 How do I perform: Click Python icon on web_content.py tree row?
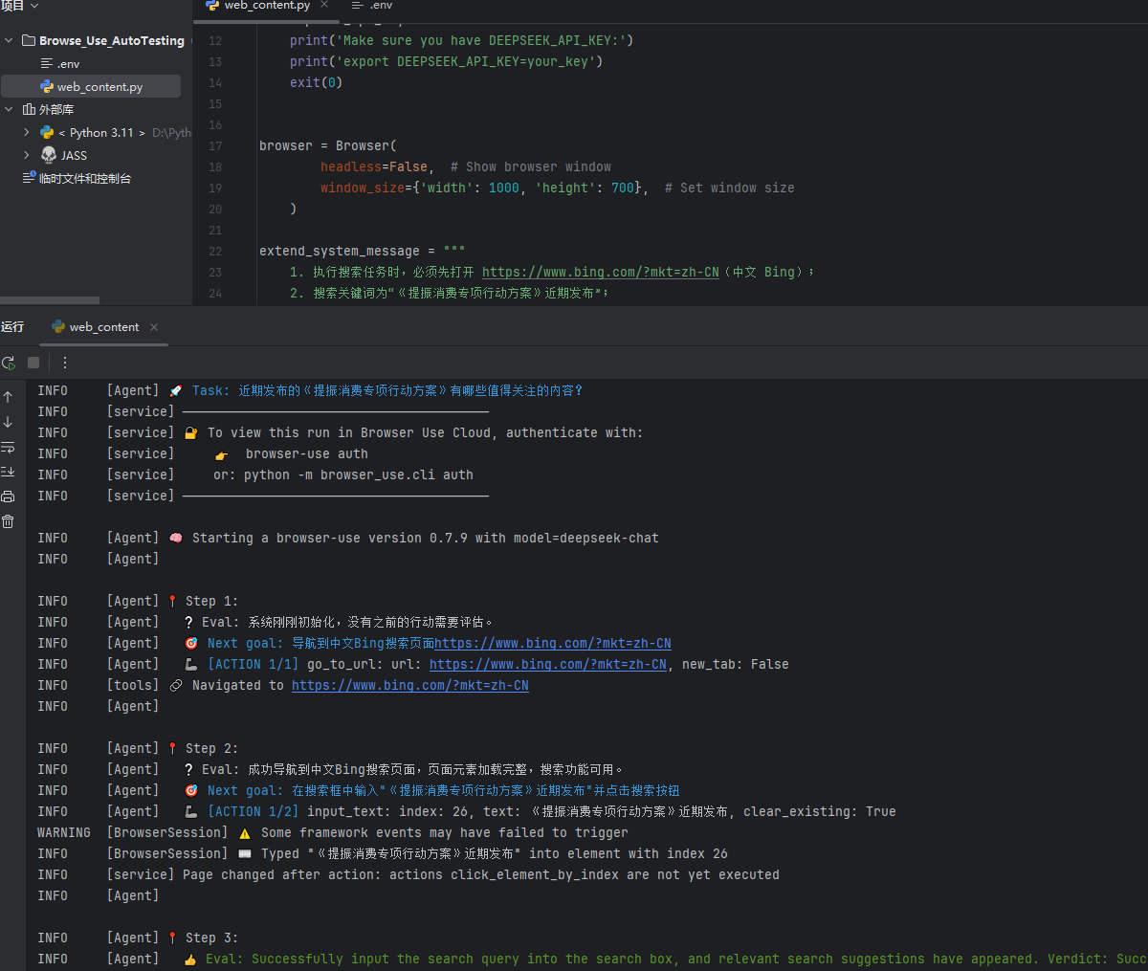47,87
